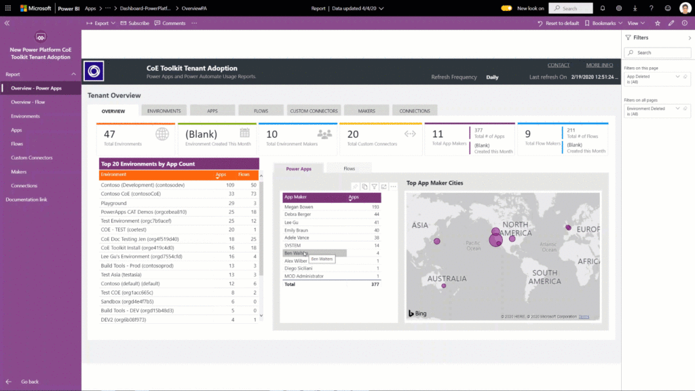Open App Maker visual in focus mode
The height and width of the screenshot is (391, 695).
(x=384, y=187)
